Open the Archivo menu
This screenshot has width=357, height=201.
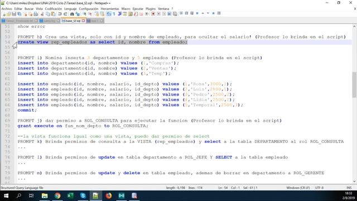click(x=7, y=9)
